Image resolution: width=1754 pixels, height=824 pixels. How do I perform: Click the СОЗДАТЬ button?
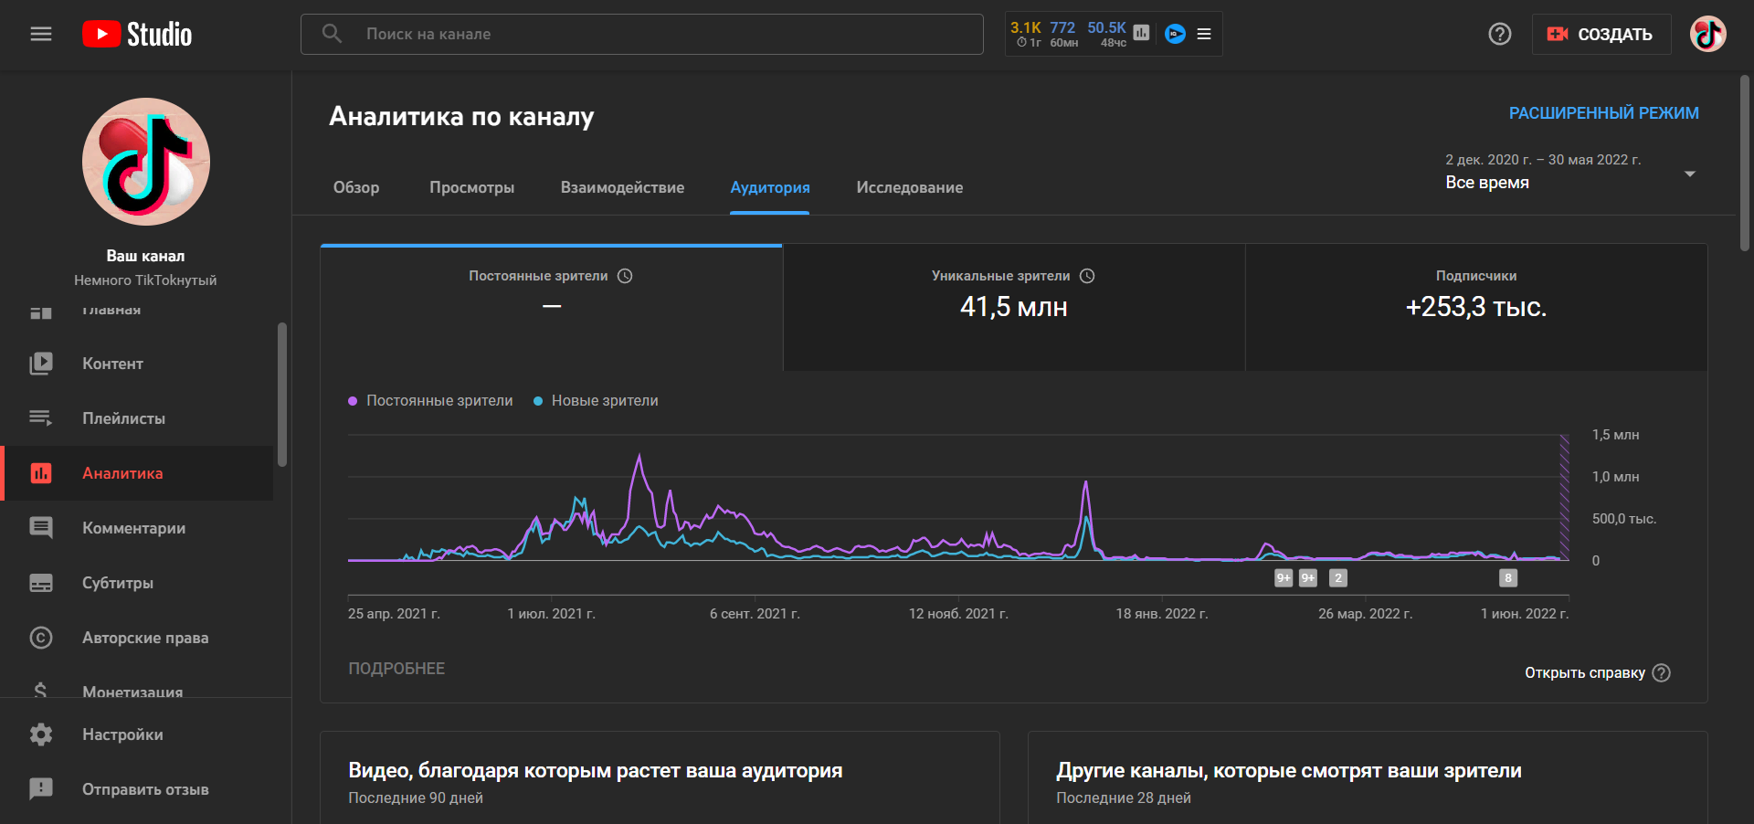click(x=1601, y=34)
